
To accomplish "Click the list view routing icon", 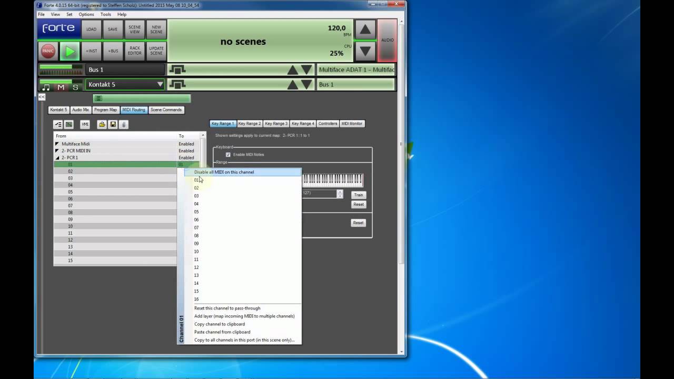I will 58,124.
